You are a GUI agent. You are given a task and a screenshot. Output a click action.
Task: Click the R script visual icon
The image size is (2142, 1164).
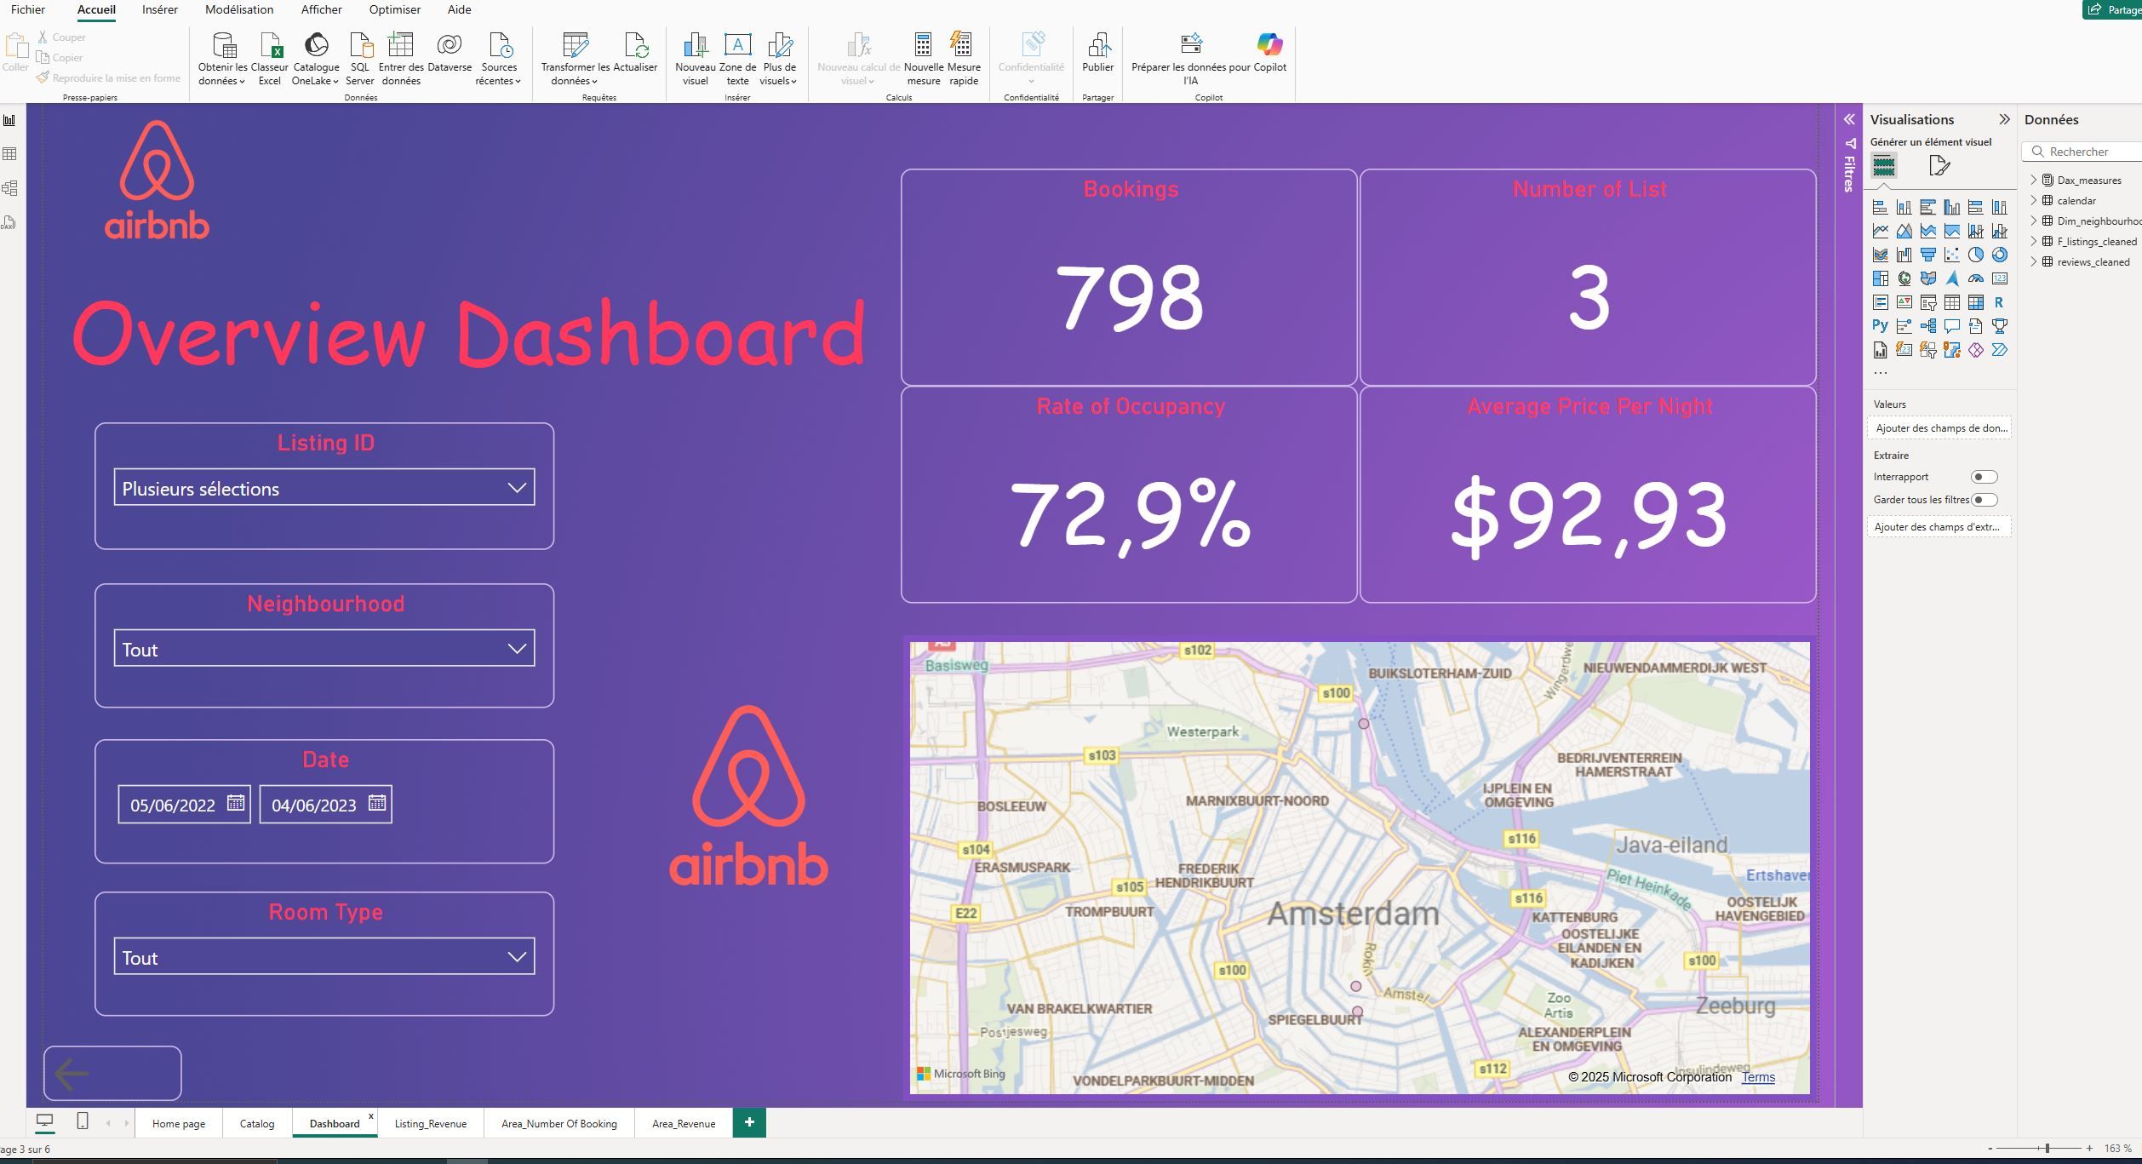1999,302
